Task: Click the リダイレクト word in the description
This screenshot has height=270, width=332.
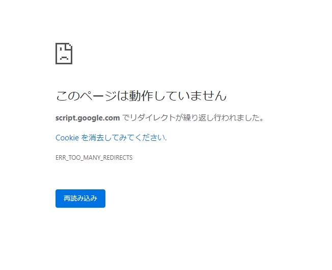Action: tap(152, 117)
